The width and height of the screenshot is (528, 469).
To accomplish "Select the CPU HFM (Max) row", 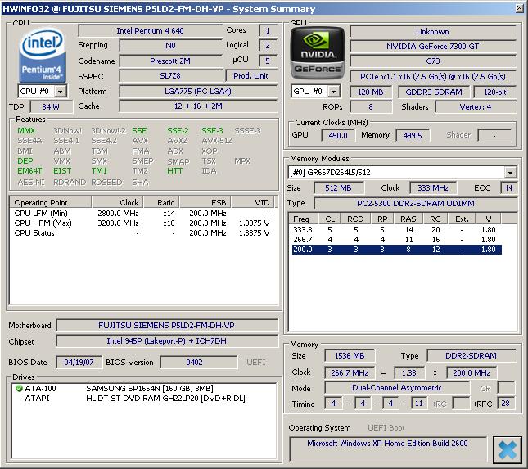I will pyautogui.click(x=142, y=223).
